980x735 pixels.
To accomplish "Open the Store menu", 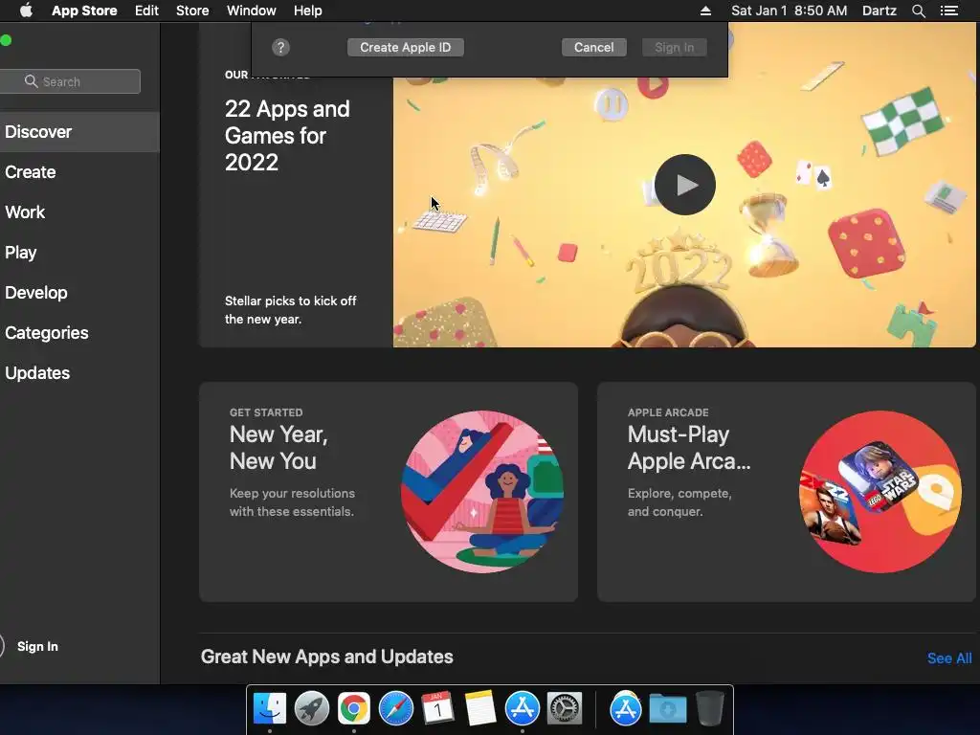I will tap(192, 11).
